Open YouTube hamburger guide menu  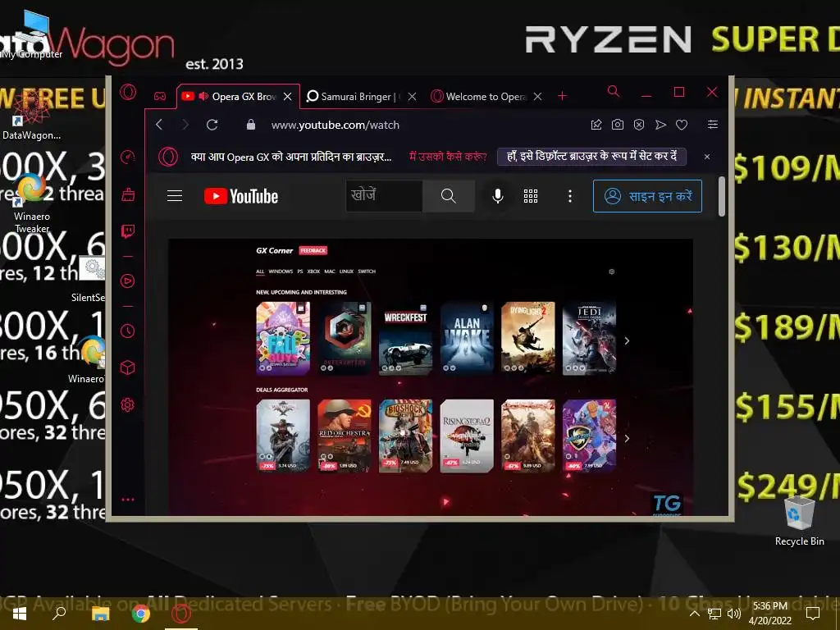175,196
